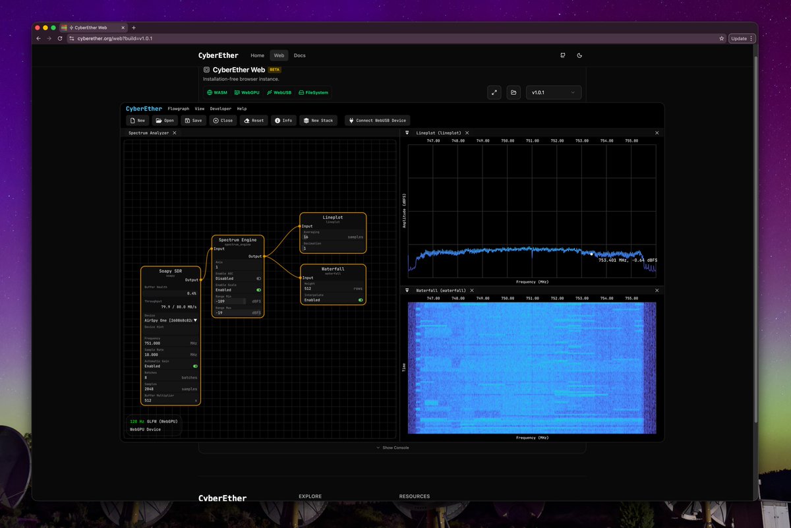
Task: Open the GitHub icon in site header
Action: [x=562, y=55]
